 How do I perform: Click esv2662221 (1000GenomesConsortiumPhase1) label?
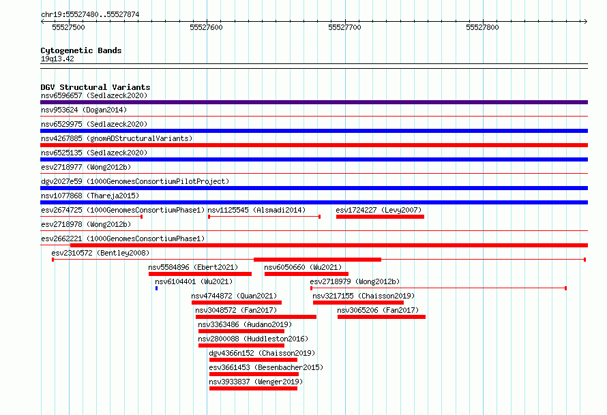pyautogui.click(x=123, y=239)
